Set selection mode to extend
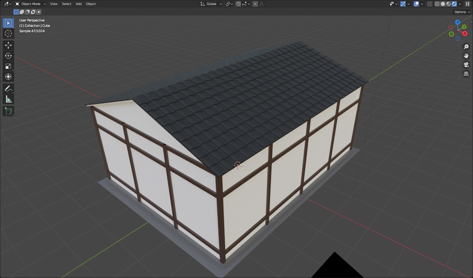This screenshot has width=473, height=278. point(22,12)
